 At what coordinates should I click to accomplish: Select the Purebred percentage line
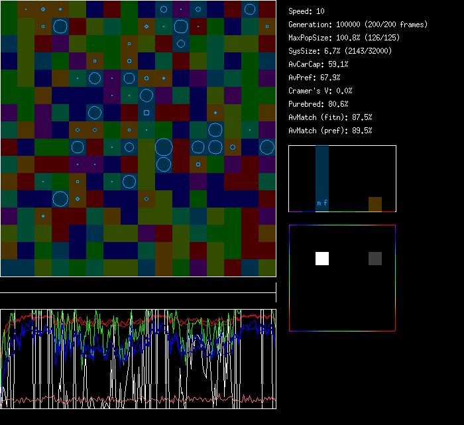(x=319, y=104)
